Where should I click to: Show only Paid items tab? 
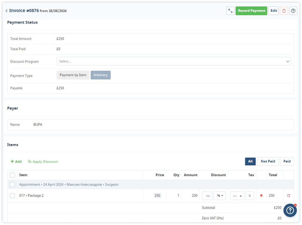pyautogui.click(x=287, y=161)
